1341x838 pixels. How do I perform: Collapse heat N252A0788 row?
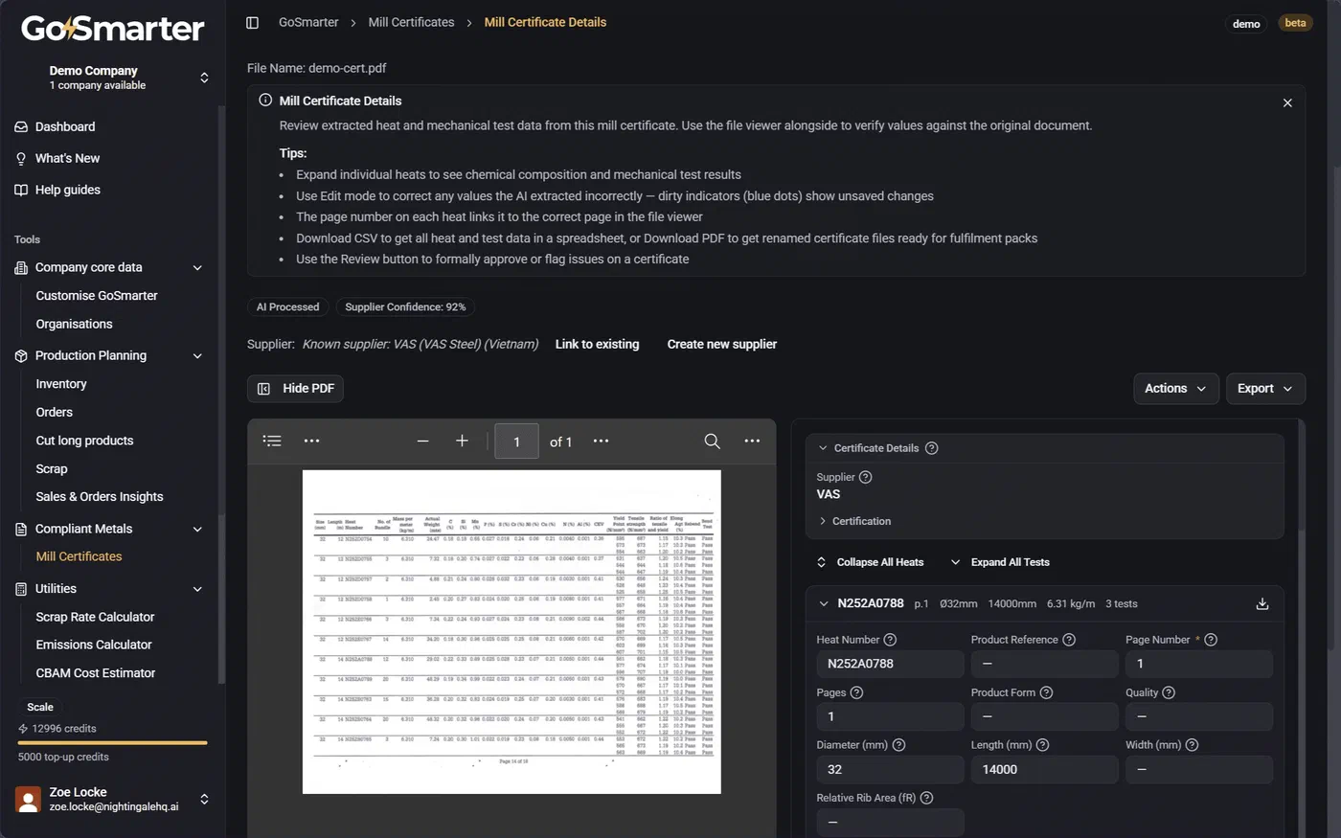pyautogui.click(x=824, y=603)
